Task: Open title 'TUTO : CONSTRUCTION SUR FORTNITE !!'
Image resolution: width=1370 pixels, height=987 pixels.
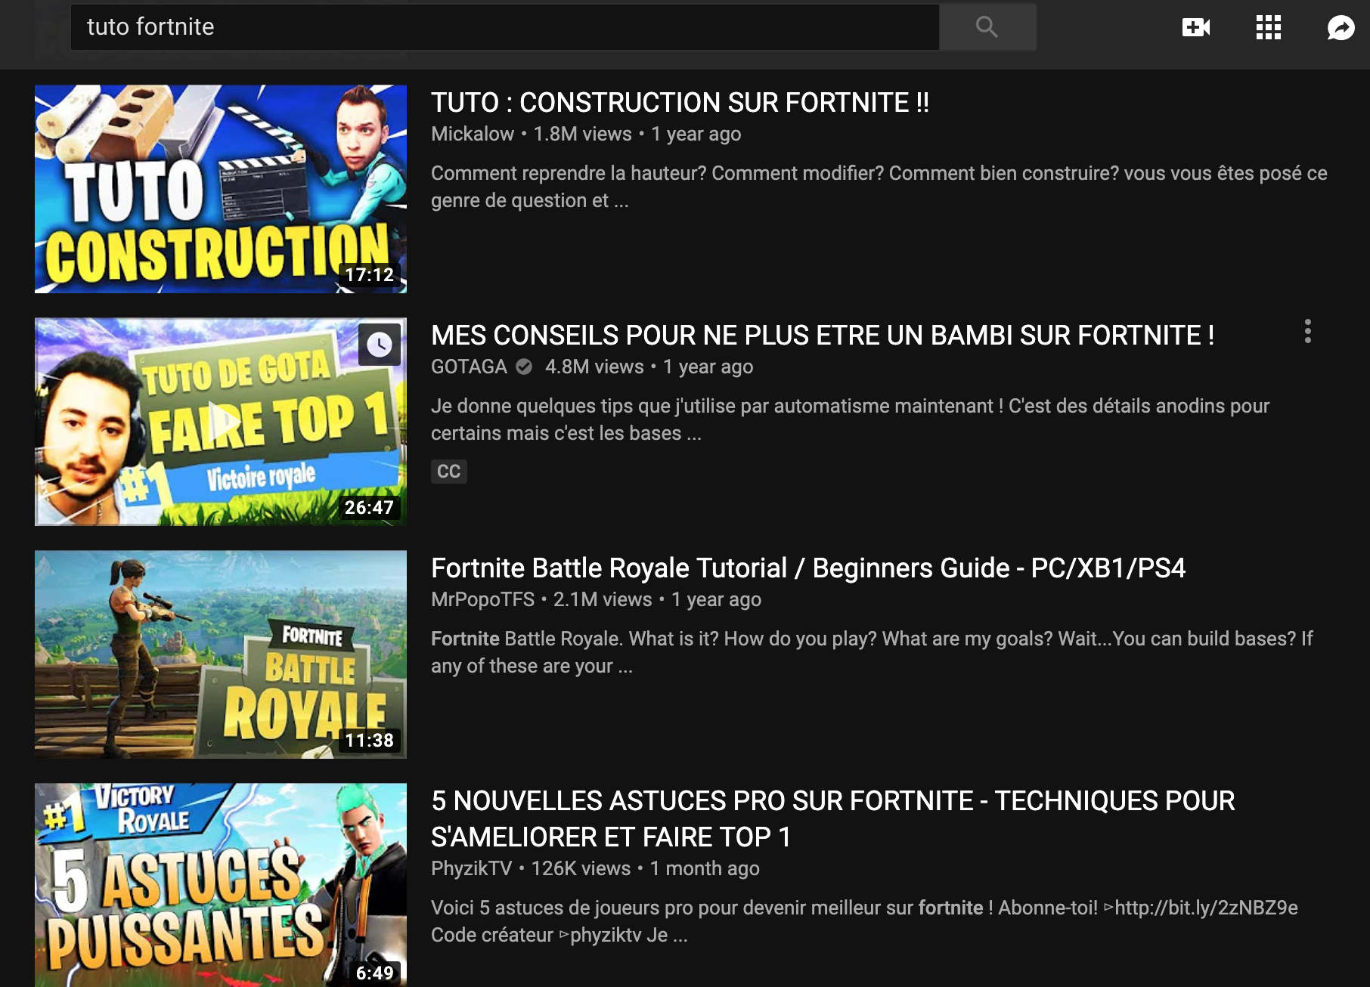Action: tap(680, 103)
